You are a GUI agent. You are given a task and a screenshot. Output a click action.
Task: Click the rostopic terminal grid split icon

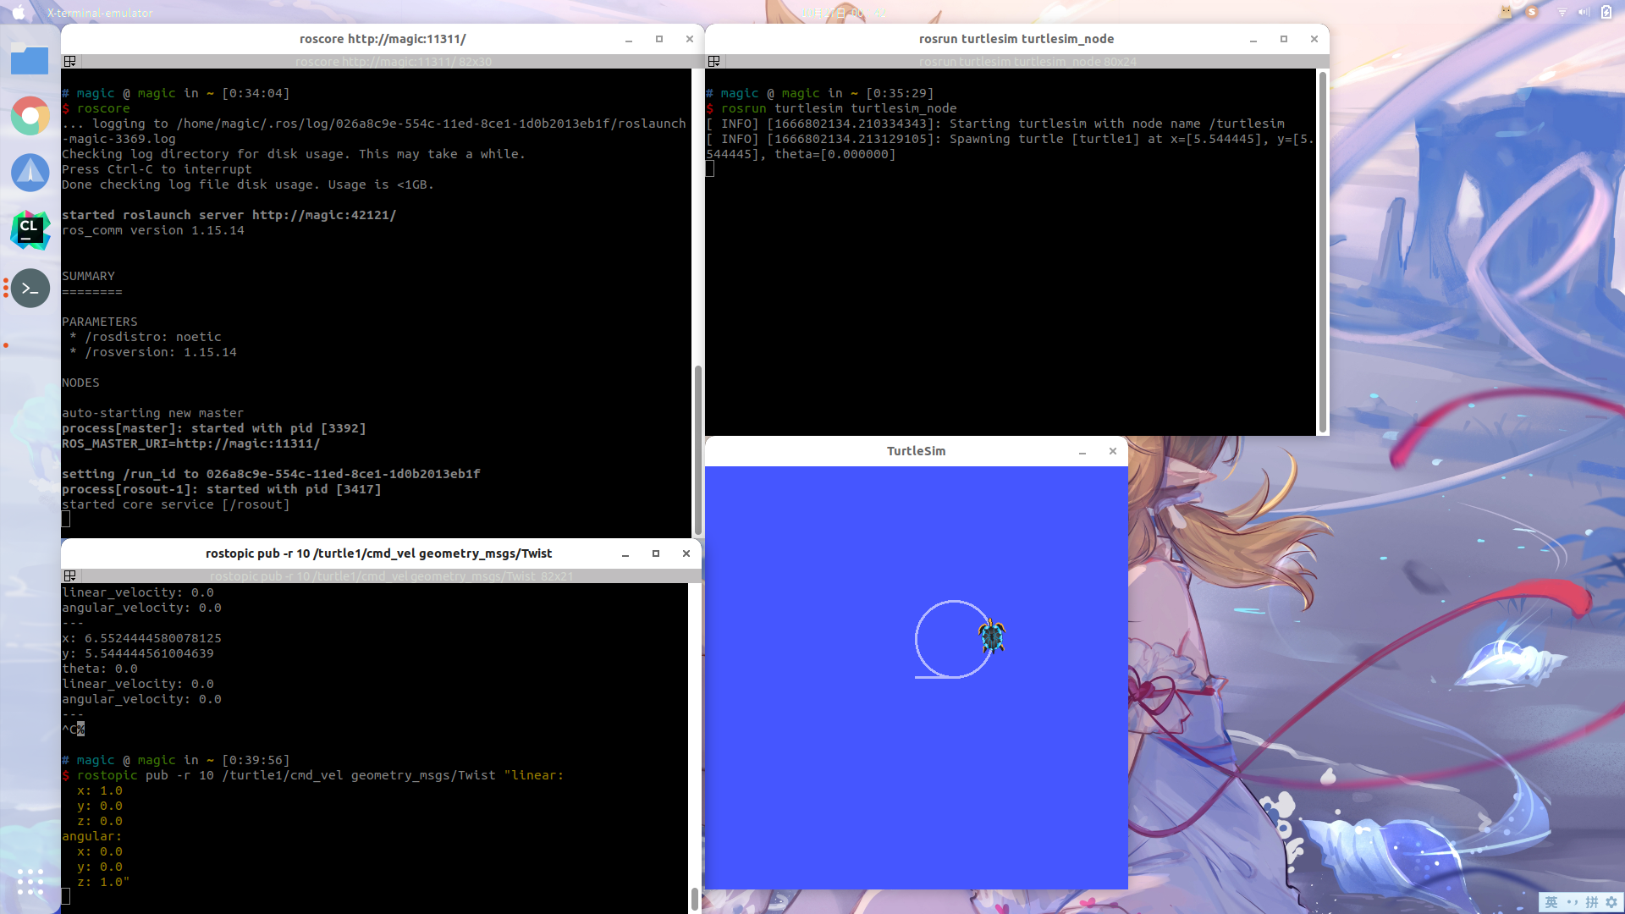tap(70, 576)
